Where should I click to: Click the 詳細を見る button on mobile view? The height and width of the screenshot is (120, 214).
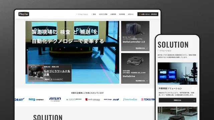(178, 100)
